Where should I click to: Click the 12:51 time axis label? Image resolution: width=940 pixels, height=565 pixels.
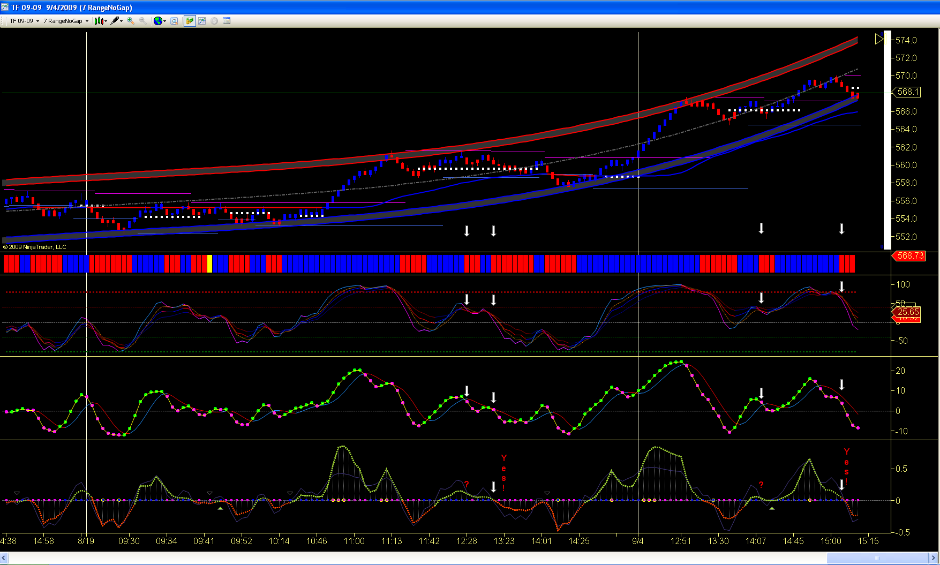(681, 541)
